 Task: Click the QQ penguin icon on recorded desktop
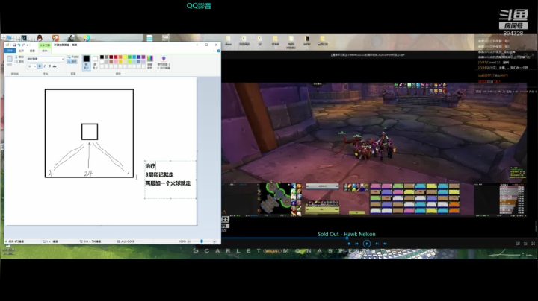pos(40,37)
